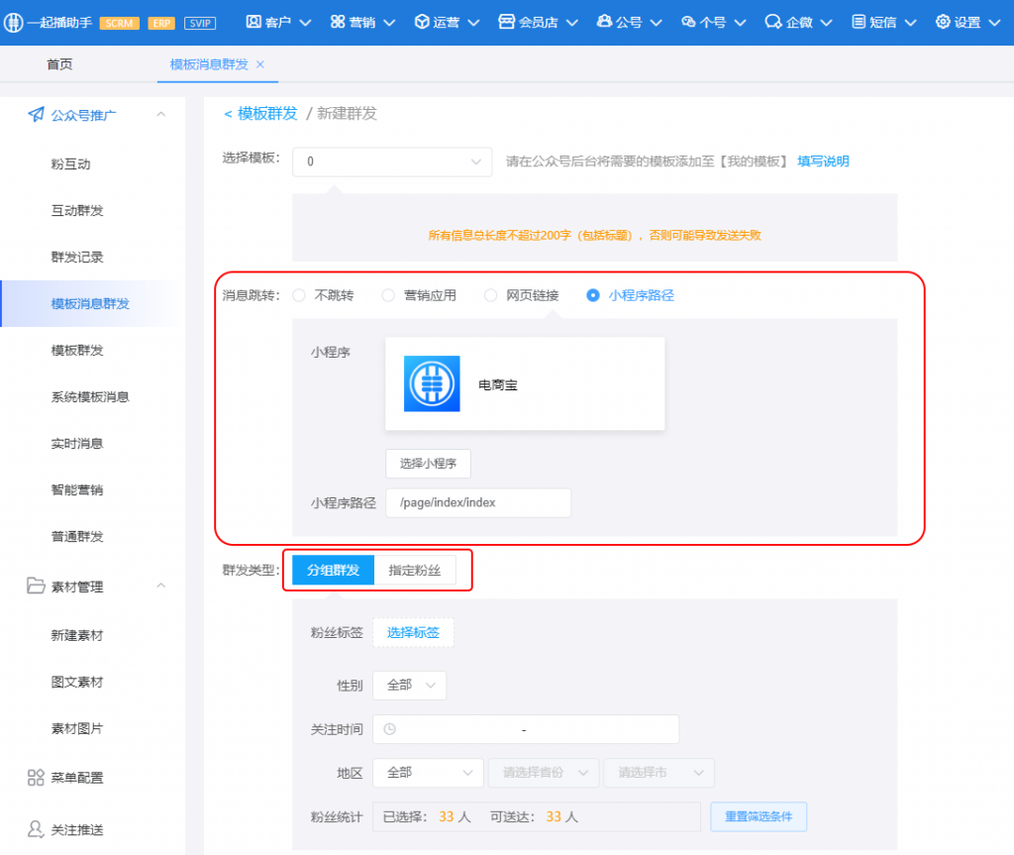Viewport: 1014px width, 855px height.
Task: Click the 小程序路径 input field
Action: point(478,502)
